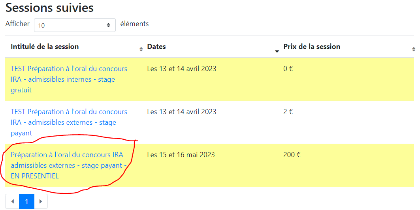Click the Intitulé de la session column header
The height and width of the screenshot is (210, 420).
coord(45,47)
